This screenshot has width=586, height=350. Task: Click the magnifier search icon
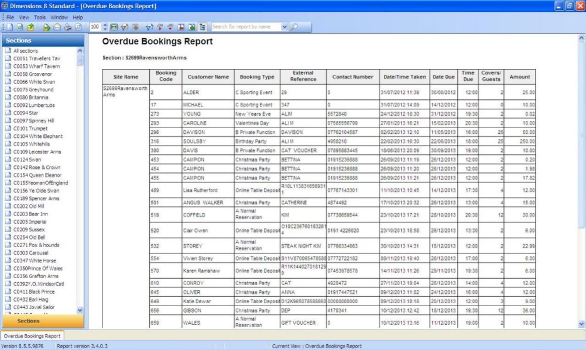(294, 27)
